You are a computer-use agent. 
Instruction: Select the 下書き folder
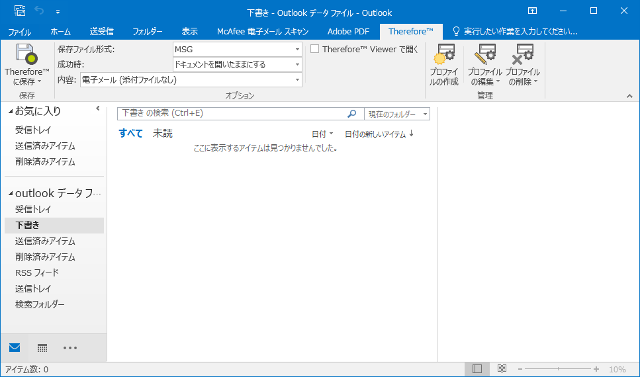pyautogui.click(x=54, y=226)
